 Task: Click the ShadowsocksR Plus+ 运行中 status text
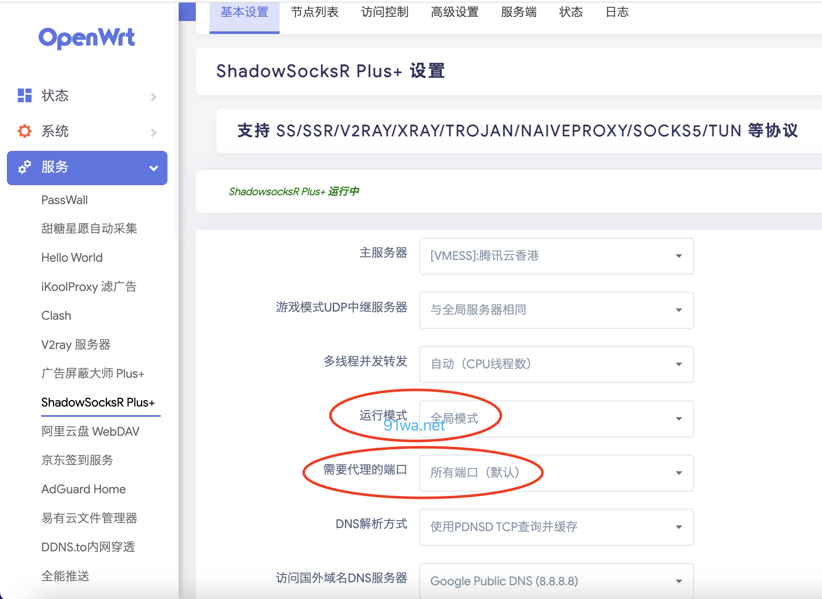coord(294,192)
